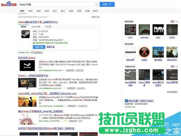Click the 'steam下载速度' related link
Viewport: 181px width, 136px height.
click(144, 84)
